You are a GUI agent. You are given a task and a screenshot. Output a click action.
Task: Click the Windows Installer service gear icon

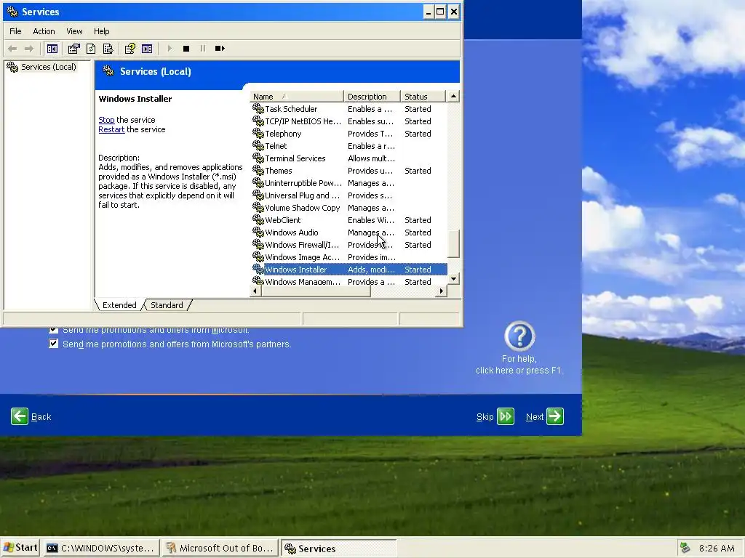tap(258, 269)
